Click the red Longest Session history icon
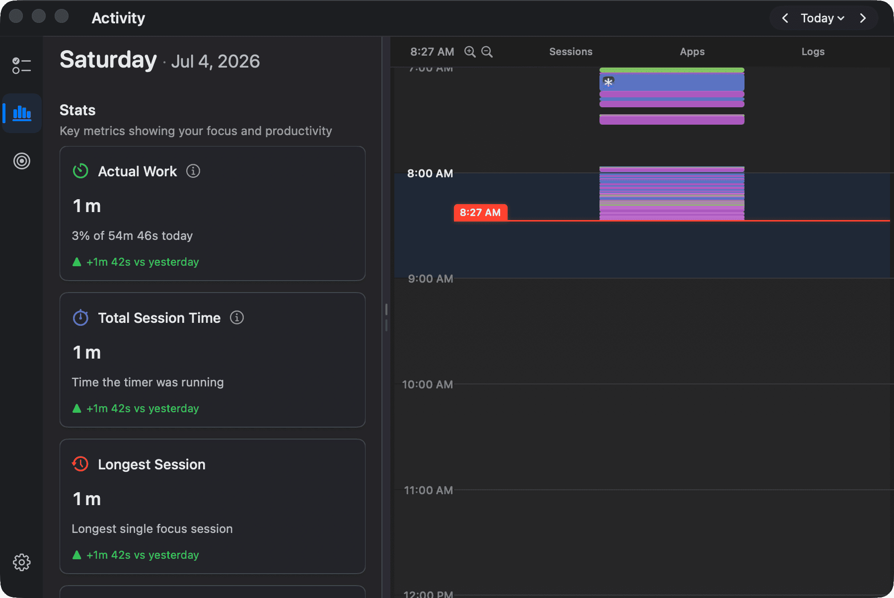The image size is (894, 598). pos(80,464)
